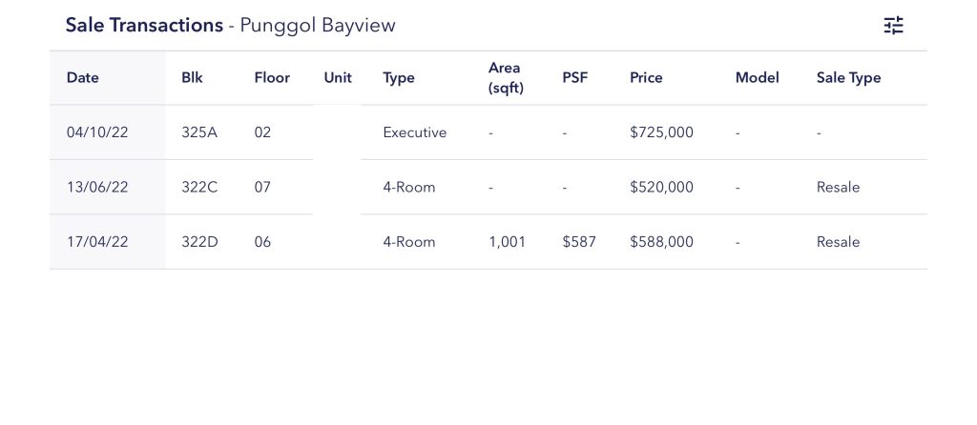Select block 325A cell
977x425 pixels.
click(x=199, y=132)
